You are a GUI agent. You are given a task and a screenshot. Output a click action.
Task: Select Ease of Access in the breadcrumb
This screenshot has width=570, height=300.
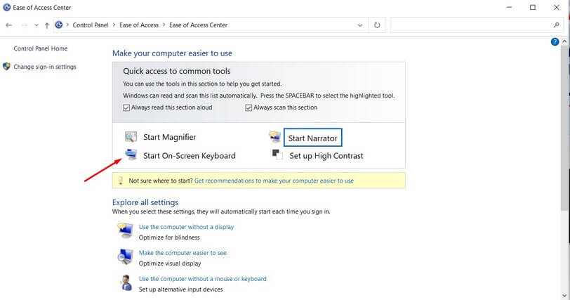[x=139, y=25]
